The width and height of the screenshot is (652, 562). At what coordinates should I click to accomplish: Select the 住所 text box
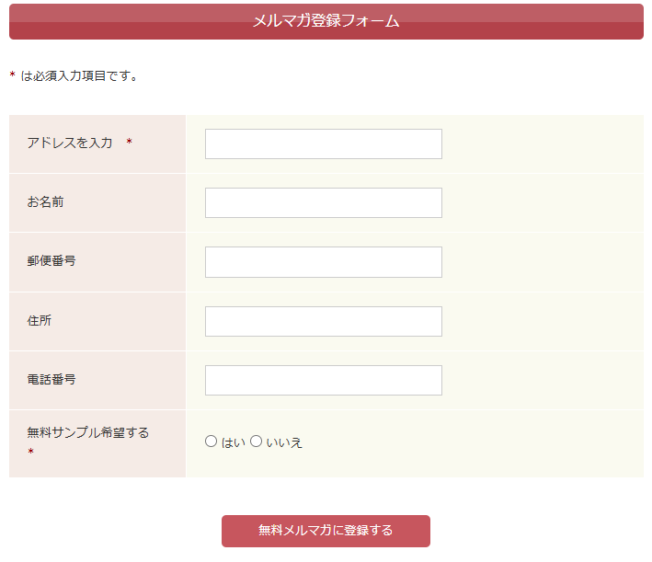click(x=324, y=322)
